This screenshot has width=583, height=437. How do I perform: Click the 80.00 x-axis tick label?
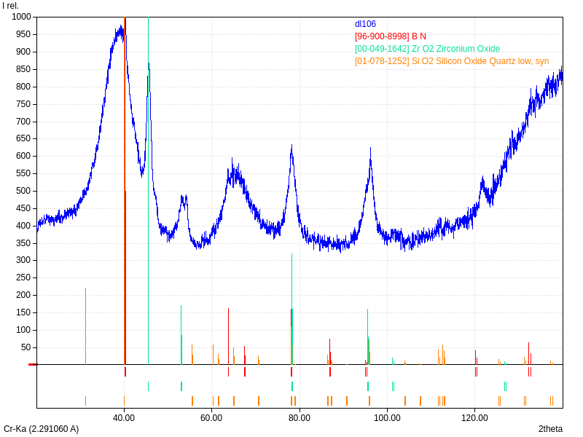pos(300,417)
